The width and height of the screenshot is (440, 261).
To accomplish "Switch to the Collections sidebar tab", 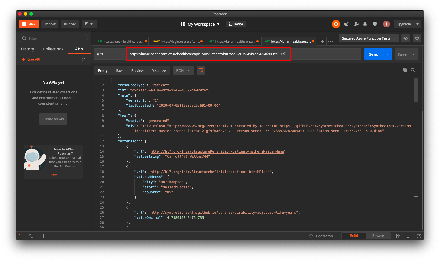I will click(53, 49).
